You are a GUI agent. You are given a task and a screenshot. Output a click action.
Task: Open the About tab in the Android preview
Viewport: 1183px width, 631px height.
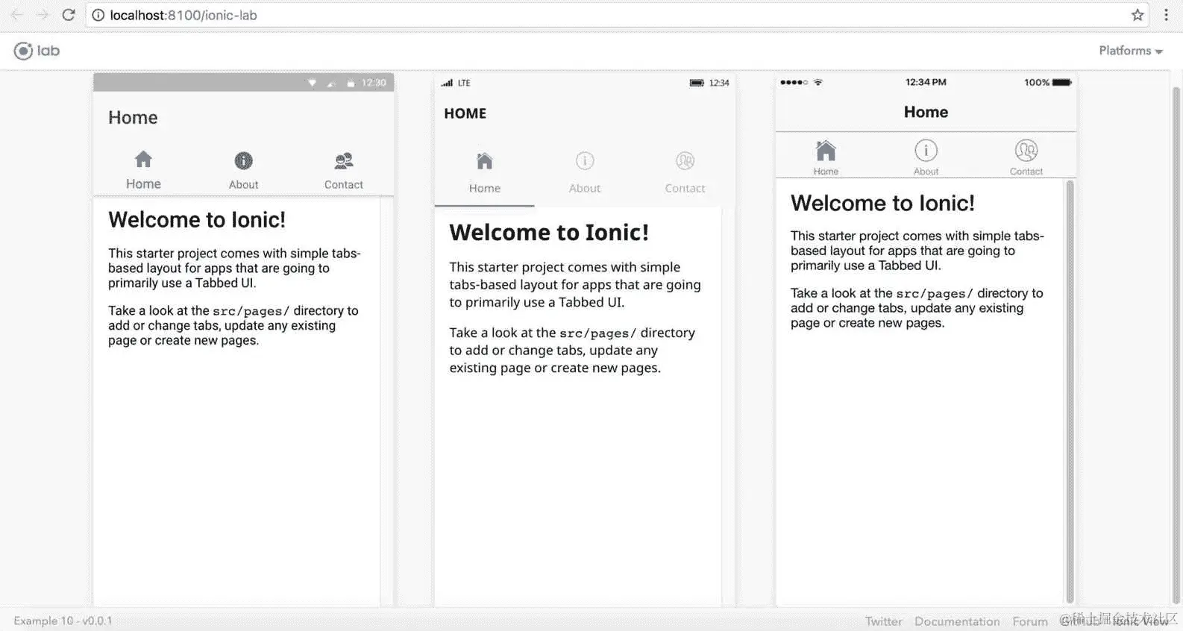pyautogui.click(x=243, y=171)
